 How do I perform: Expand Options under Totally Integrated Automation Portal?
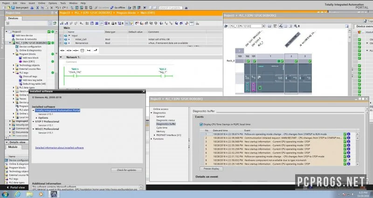click(37, 118)
